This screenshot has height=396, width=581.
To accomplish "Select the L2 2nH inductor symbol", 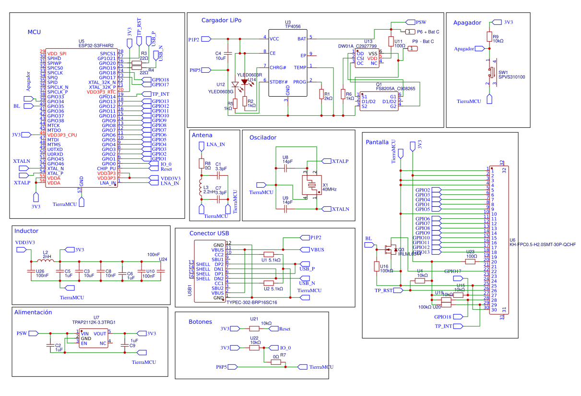I will [x=47, y=260].
